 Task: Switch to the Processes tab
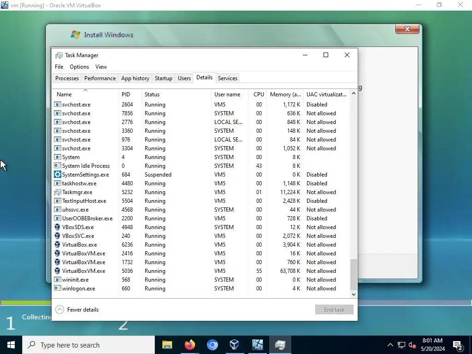(67, 78)
